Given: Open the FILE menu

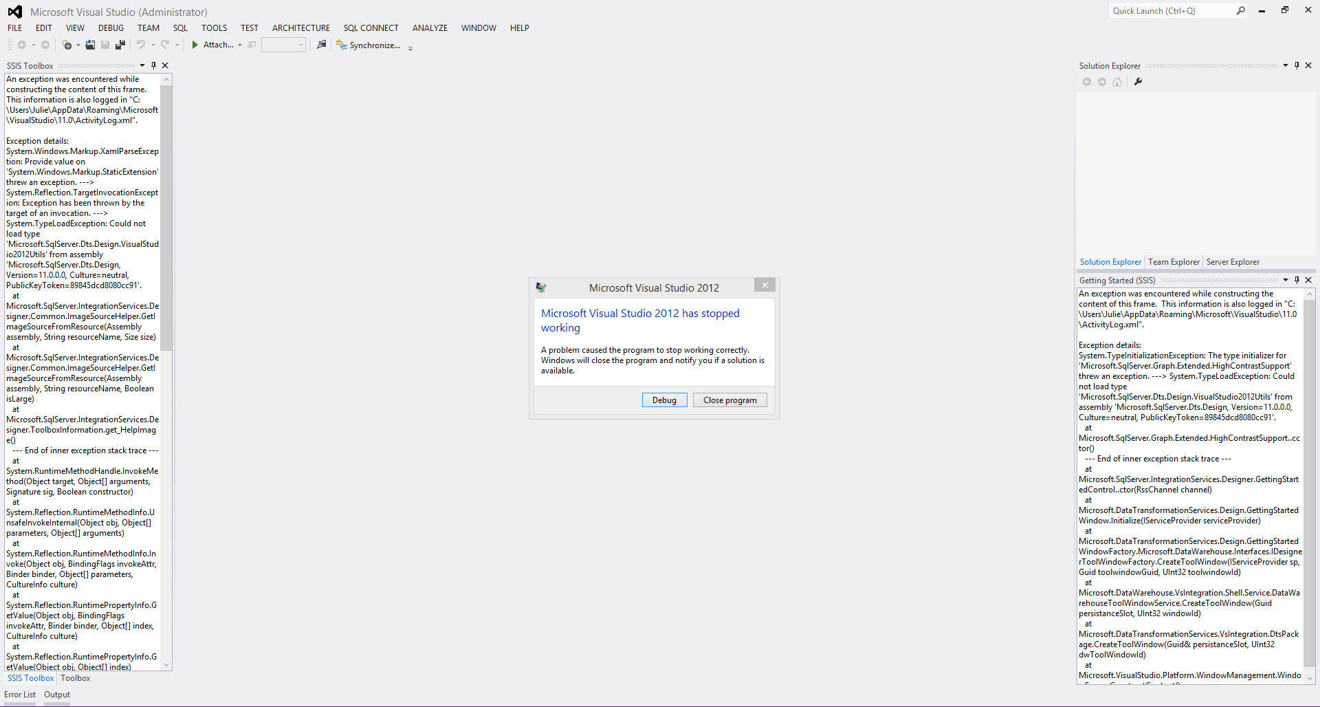Looking at the screenshot, I should coord(15,28).
